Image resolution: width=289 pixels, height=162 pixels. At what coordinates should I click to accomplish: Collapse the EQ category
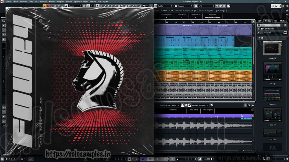pyautogui.click(x=259, y=38)
